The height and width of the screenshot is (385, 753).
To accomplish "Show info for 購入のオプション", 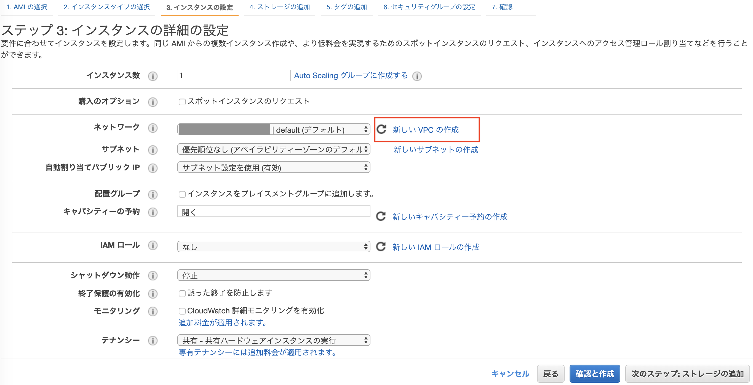I will (x=153, y=102).
